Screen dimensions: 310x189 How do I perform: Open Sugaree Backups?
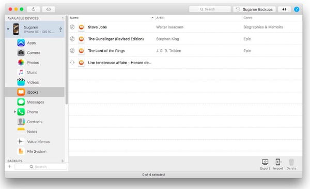tap(254, 9)
